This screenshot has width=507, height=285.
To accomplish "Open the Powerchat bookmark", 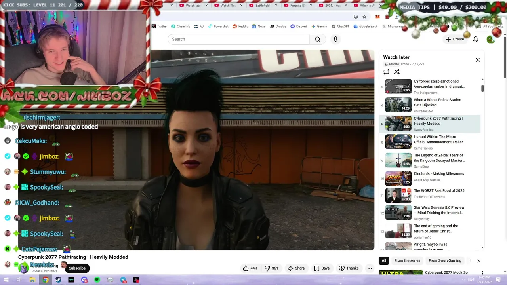I will click(218, 27).
